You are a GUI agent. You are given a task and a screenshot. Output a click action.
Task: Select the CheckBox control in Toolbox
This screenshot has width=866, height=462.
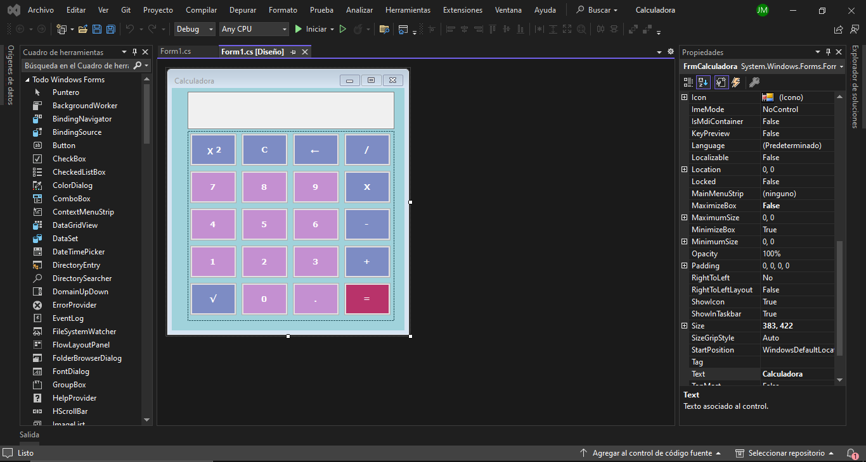point(70,159)
